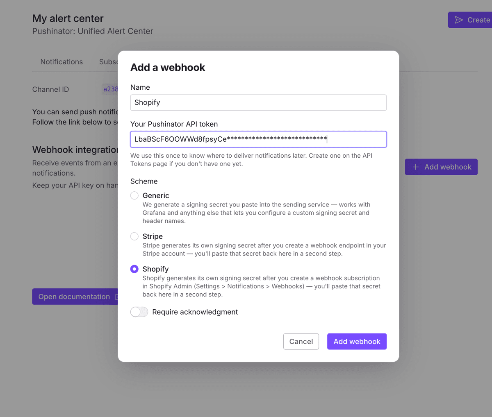Image resolution: width=492 pixels, height=417 pixels.
Task: Cancel the Add a webhook dialog
Action: tap(301, 342)
